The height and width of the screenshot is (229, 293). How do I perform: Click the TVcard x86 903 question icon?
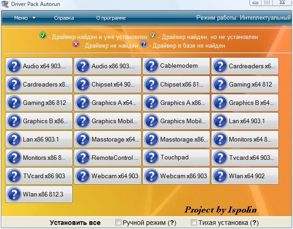coord(14,176)
